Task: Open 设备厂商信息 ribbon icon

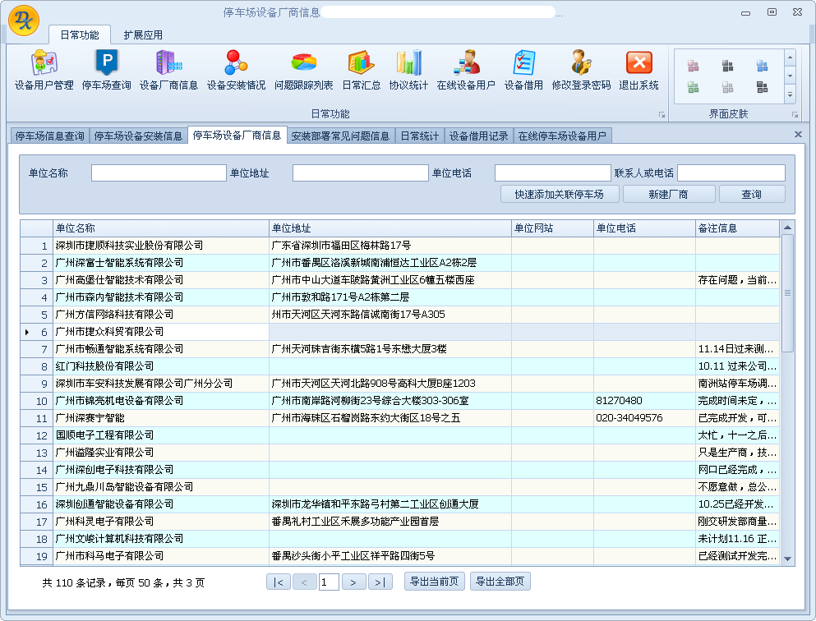Action: click(168, 70)
